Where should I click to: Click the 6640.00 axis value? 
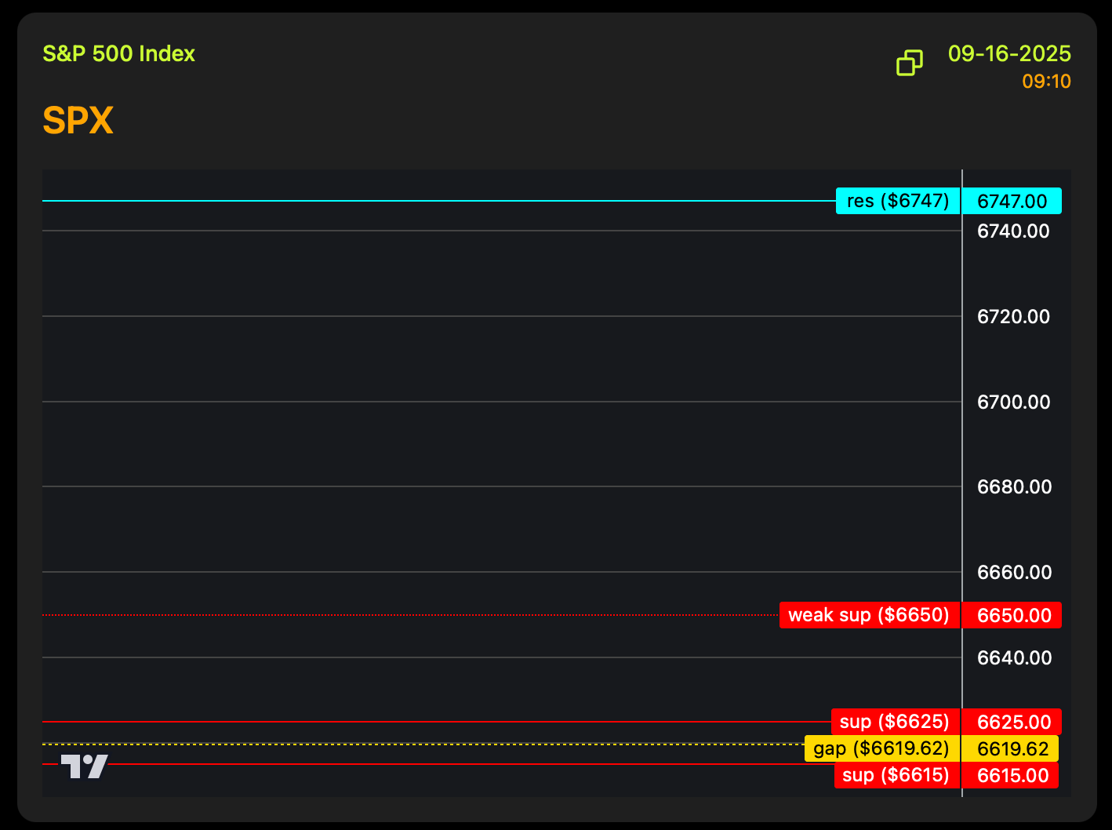coord(1014,657)
